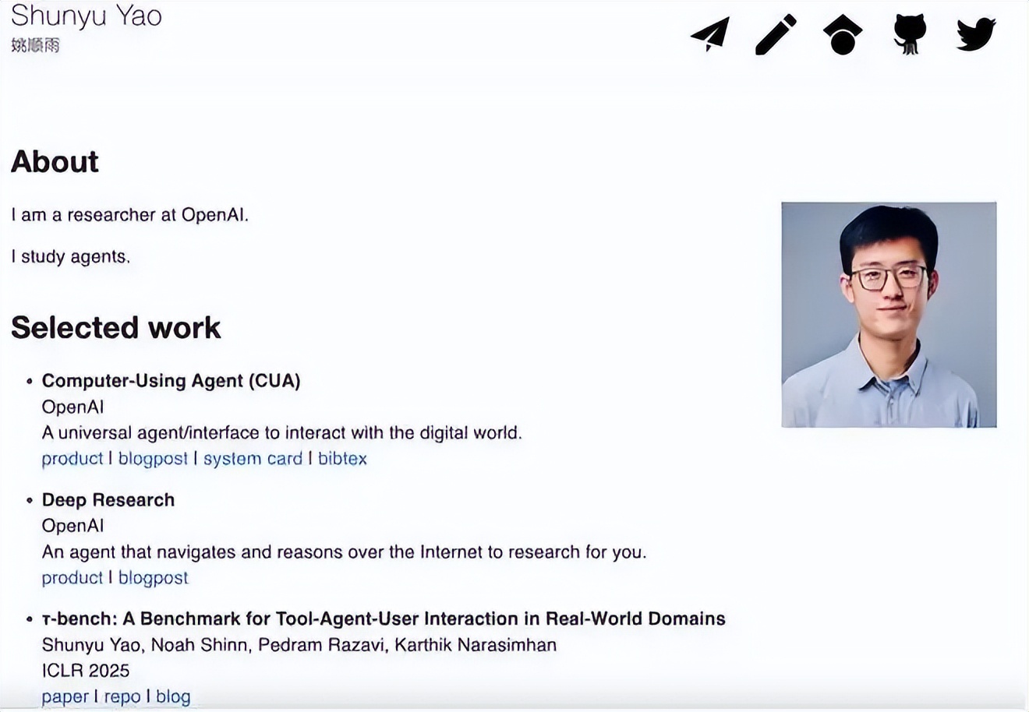Click the Chinese name 姚顺雨
This screenshot has height=712, width=1029.
tap(35, 45)
